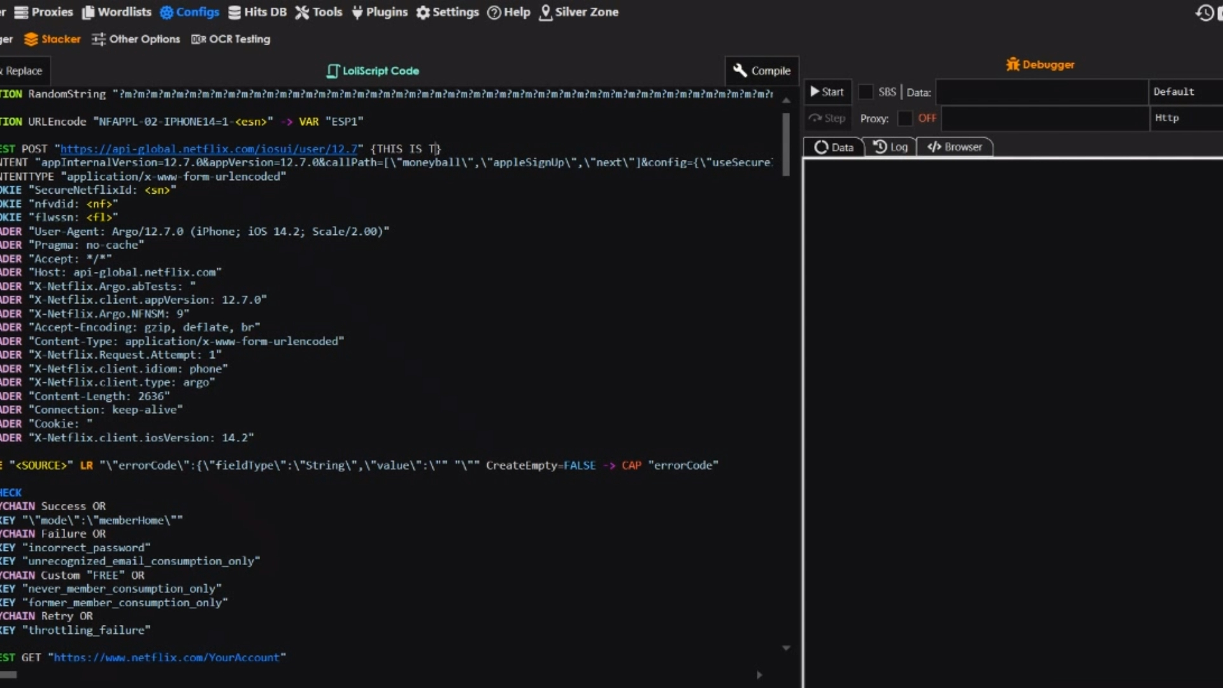Click the Connection: keep-alive header line
Image resolution: width=1223 pixels, height=688 pixels.
92,410
